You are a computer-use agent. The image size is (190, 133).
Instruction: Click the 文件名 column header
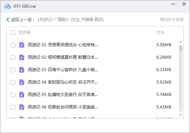click(24, 32)
